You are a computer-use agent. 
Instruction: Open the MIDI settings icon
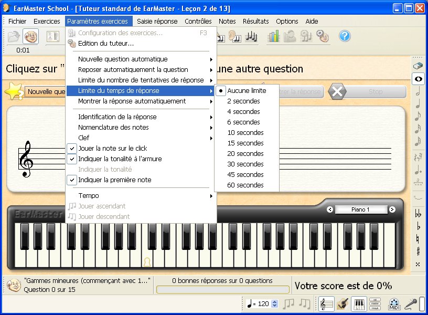click(x=394, y=303)
